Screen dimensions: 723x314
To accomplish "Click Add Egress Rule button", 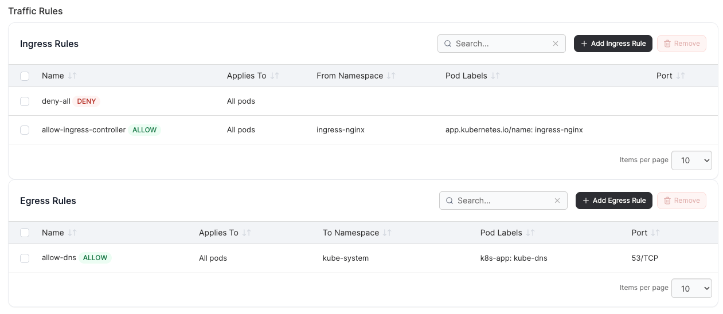I will (x=614, y=201).
